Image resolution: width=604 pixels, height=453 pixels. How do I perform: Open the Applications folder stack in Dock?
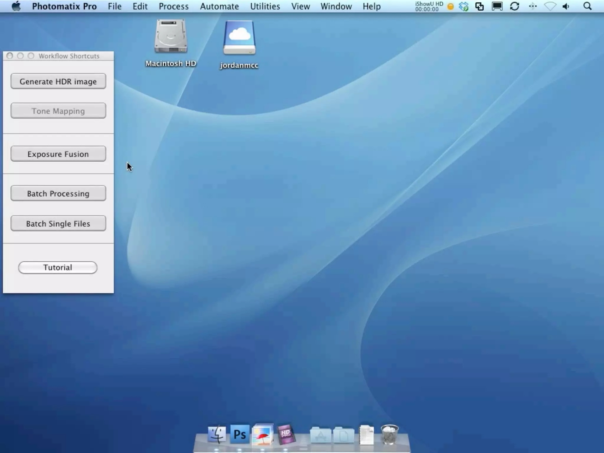321,435
